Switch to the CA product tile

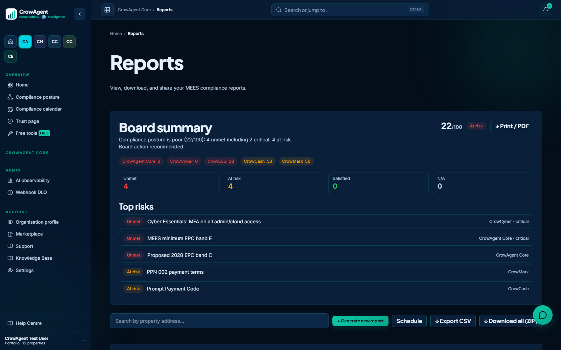pos(25,42)
